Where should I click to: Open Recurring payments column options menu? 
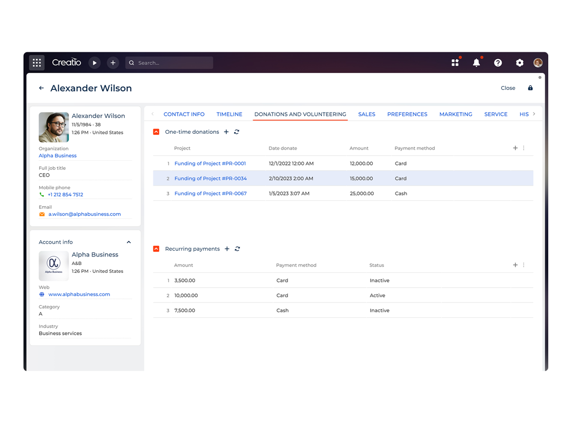tap(523, 265)
